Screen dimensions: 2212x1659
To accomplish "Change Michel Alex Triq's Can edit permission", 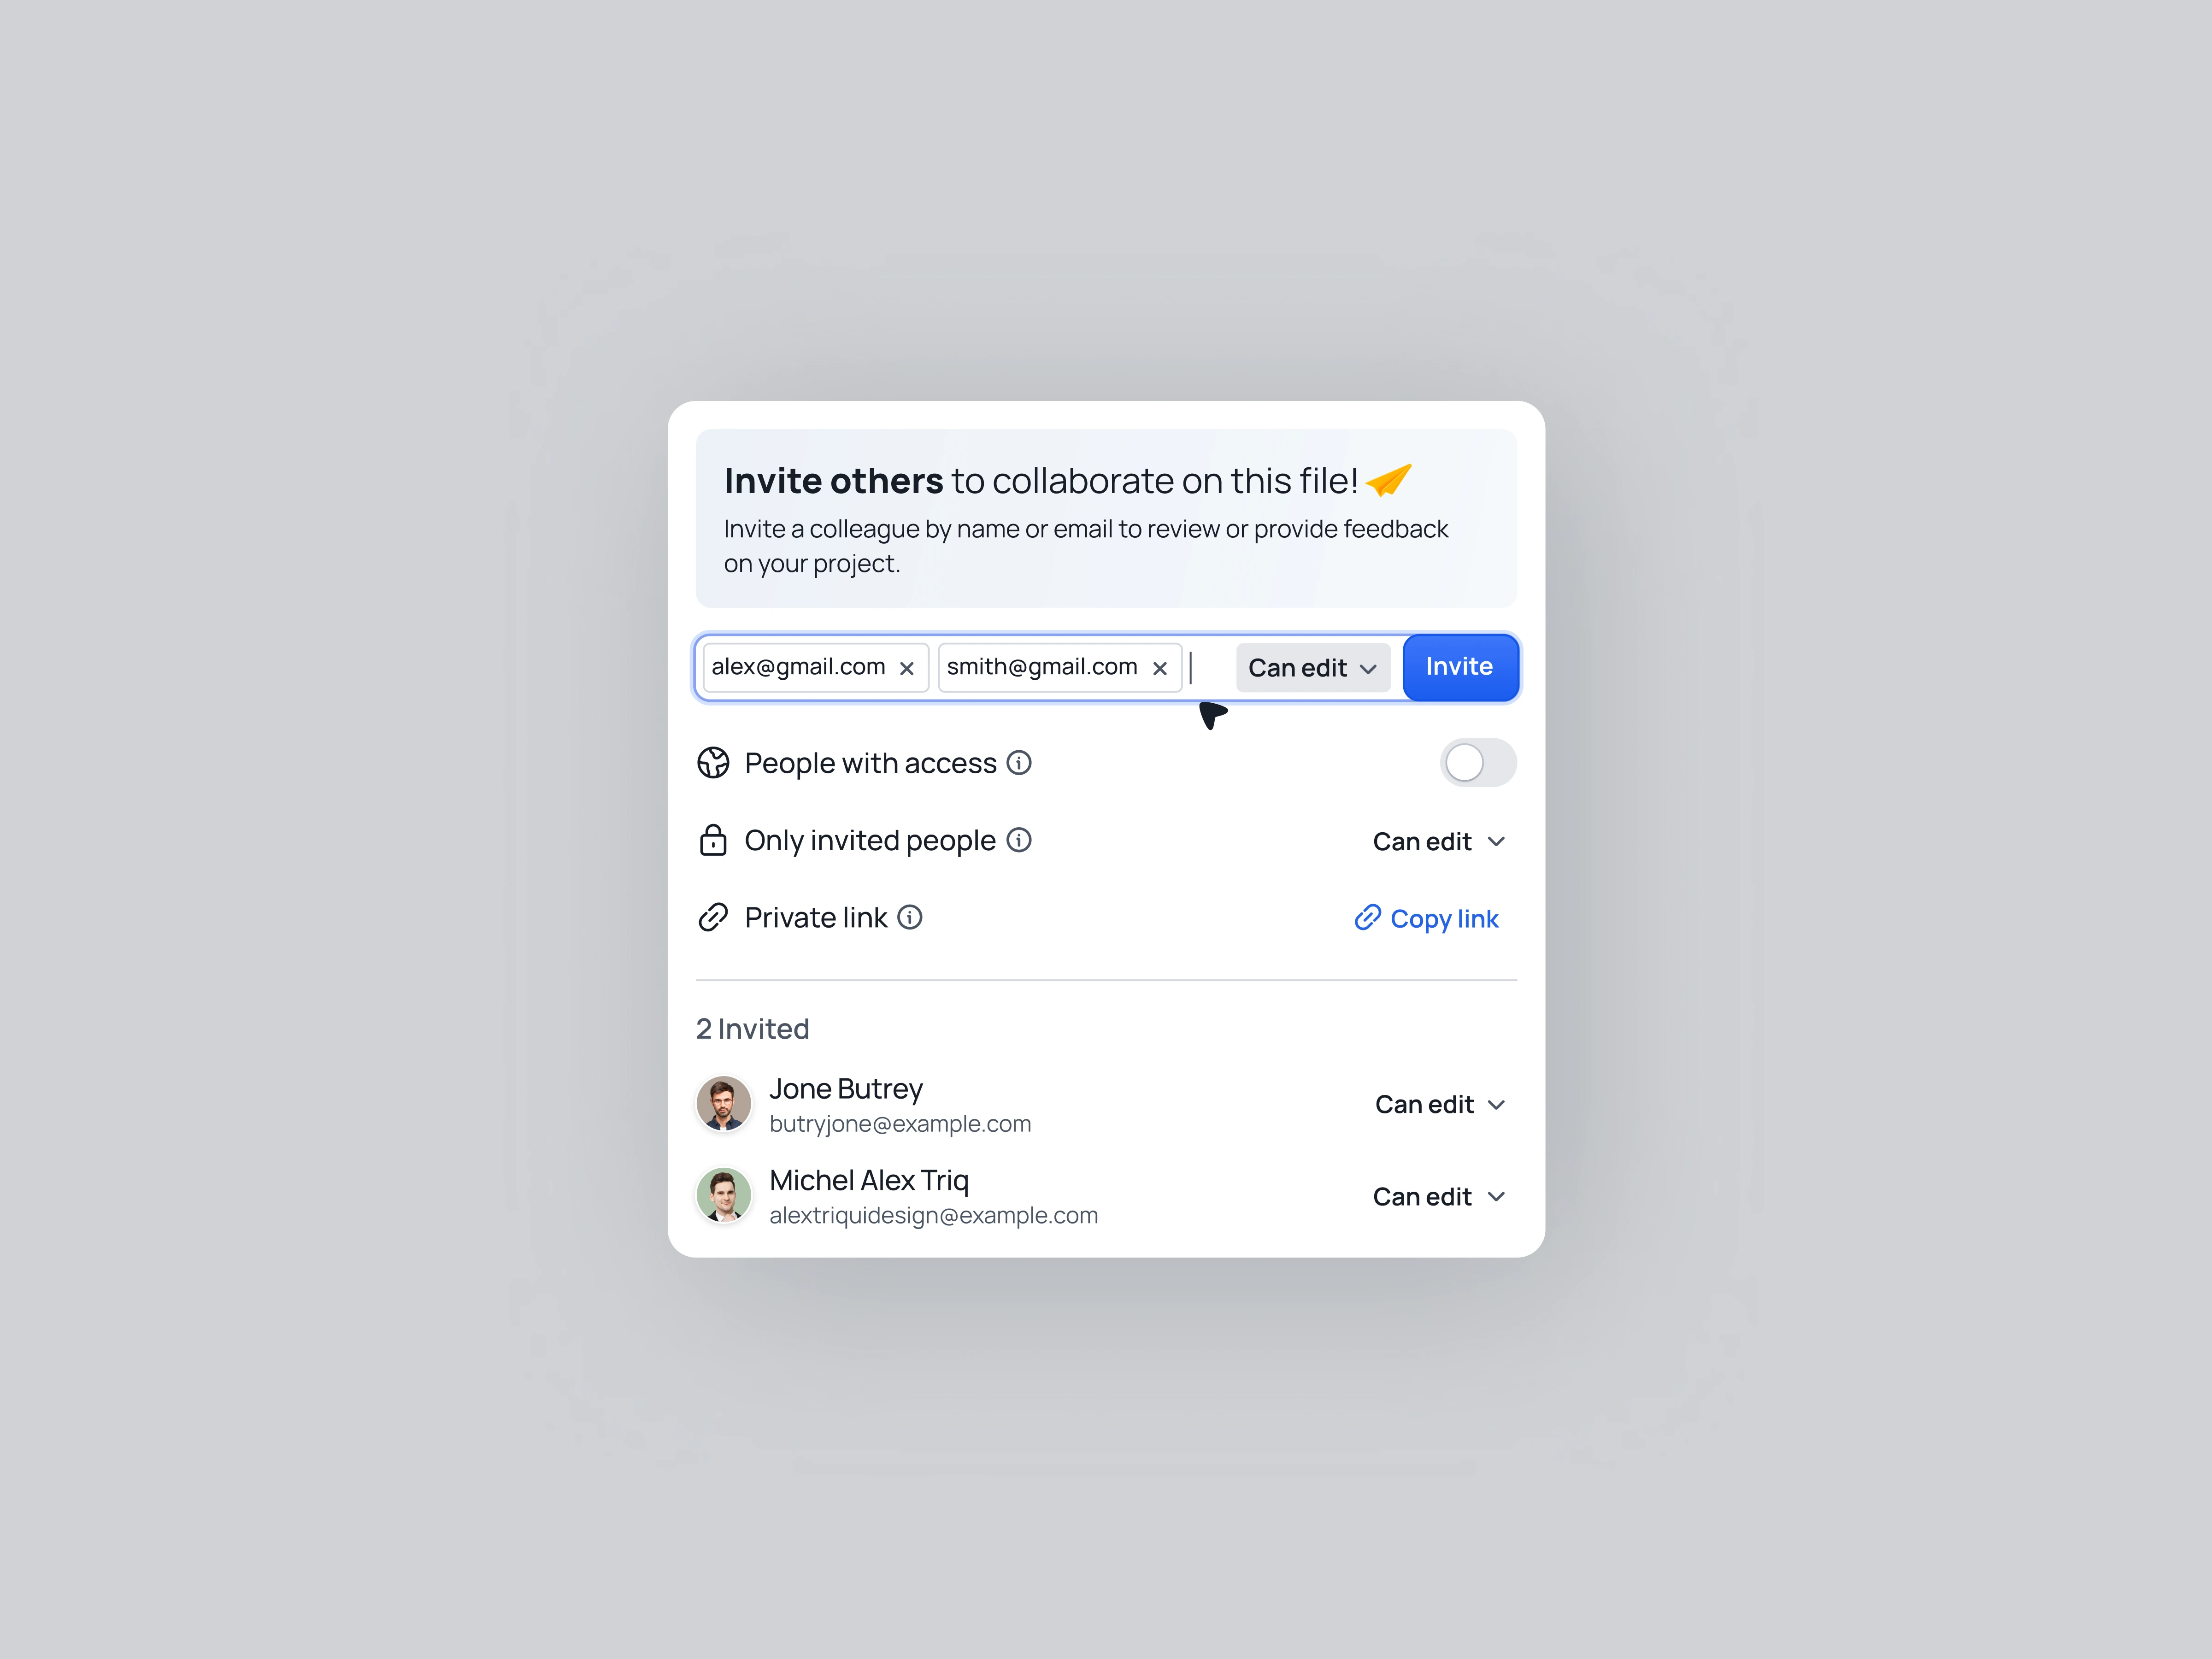I will click(1438, 1197).
